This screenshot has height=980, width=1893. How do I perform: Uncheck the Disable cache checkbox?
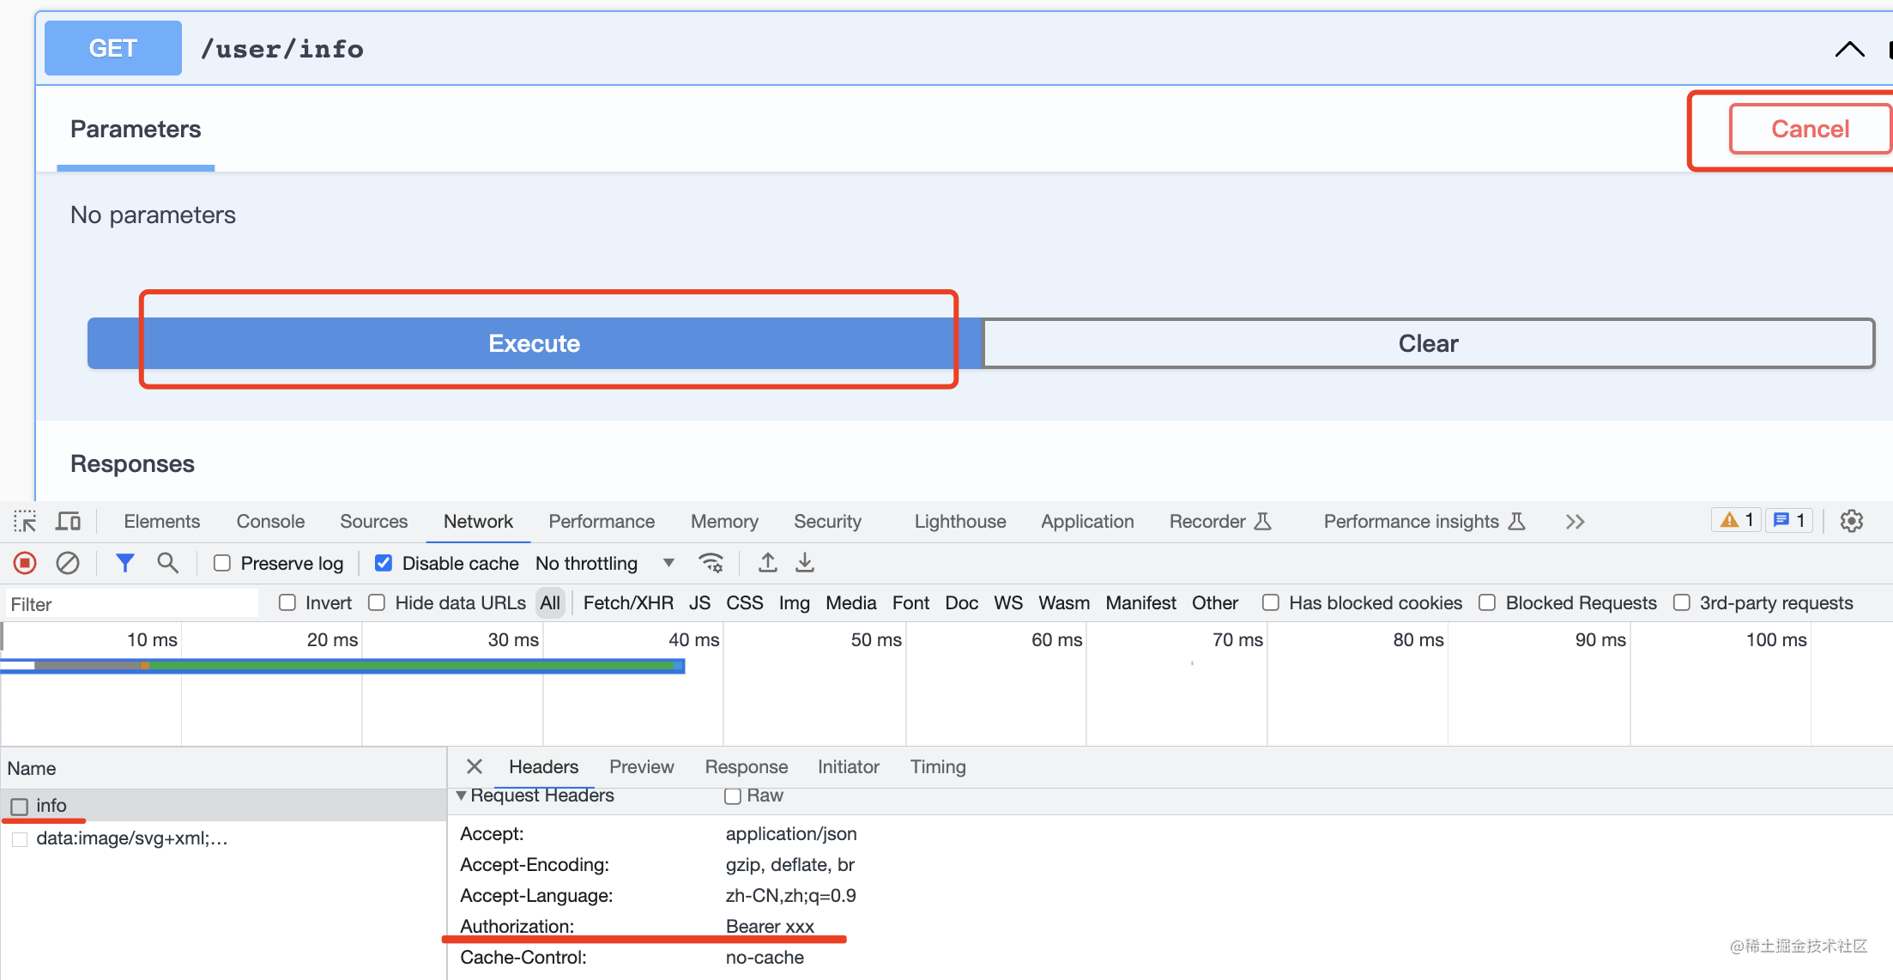coord(384,563)
